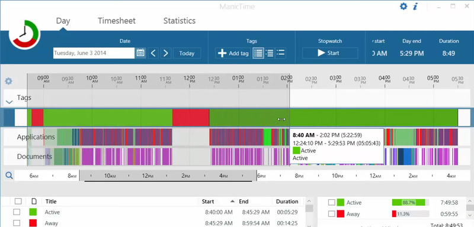
Task: Check the Away row checkbox in list
Action: [x=17, y=223]
